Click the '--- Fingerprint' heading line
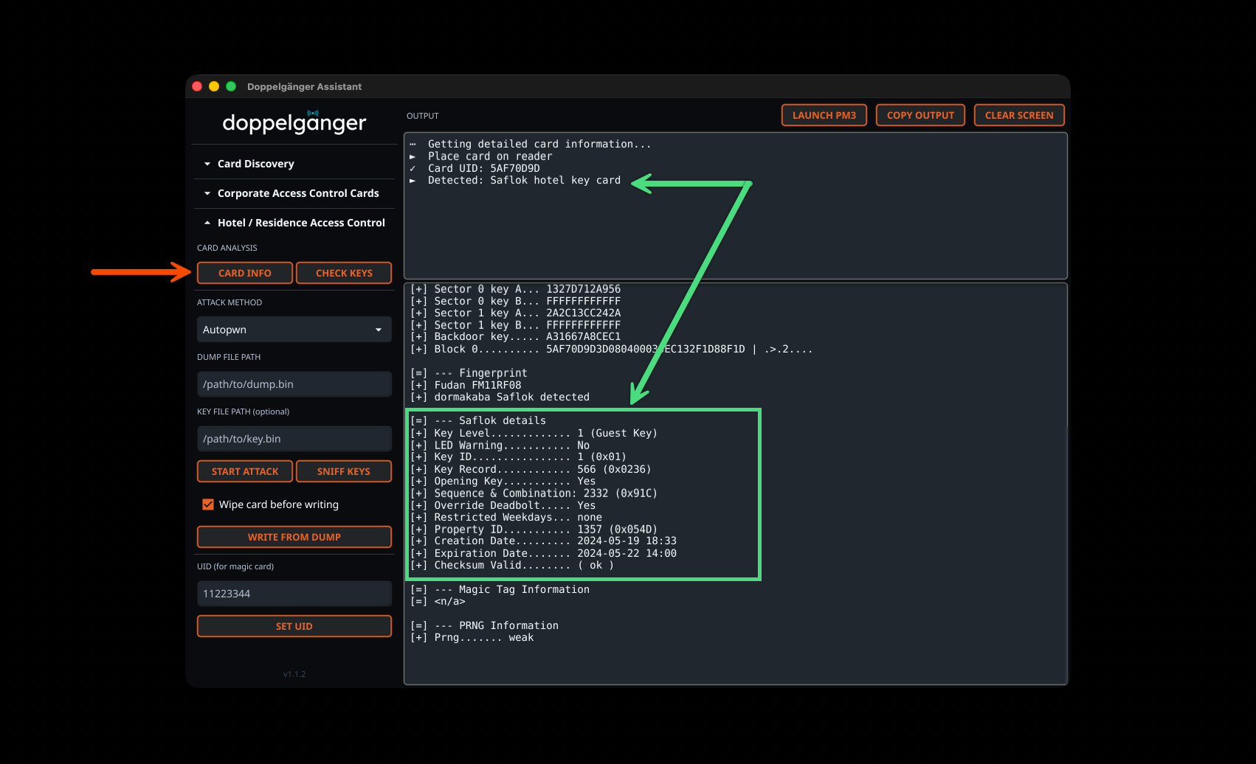Viewport: 1256px width, 764px height. pos(469,373)
